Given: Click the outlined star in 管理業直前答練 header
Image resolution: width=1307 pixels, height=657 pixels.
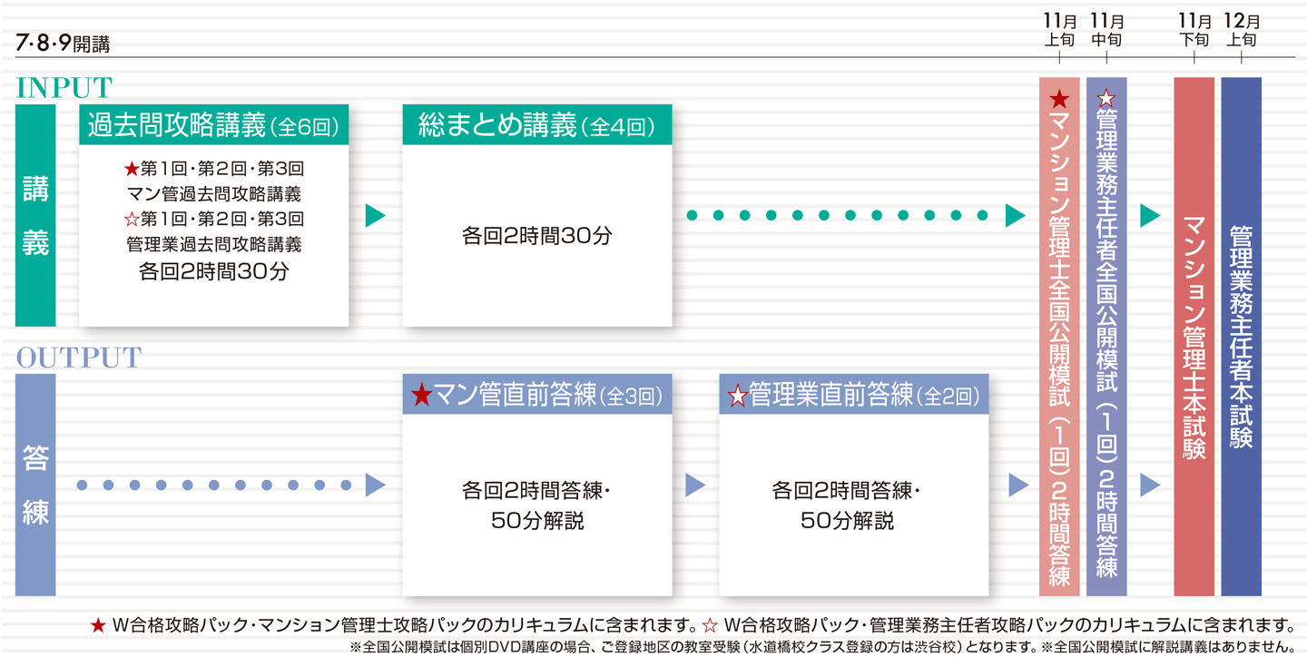Looking at the screenshot, I should [737, 396].
